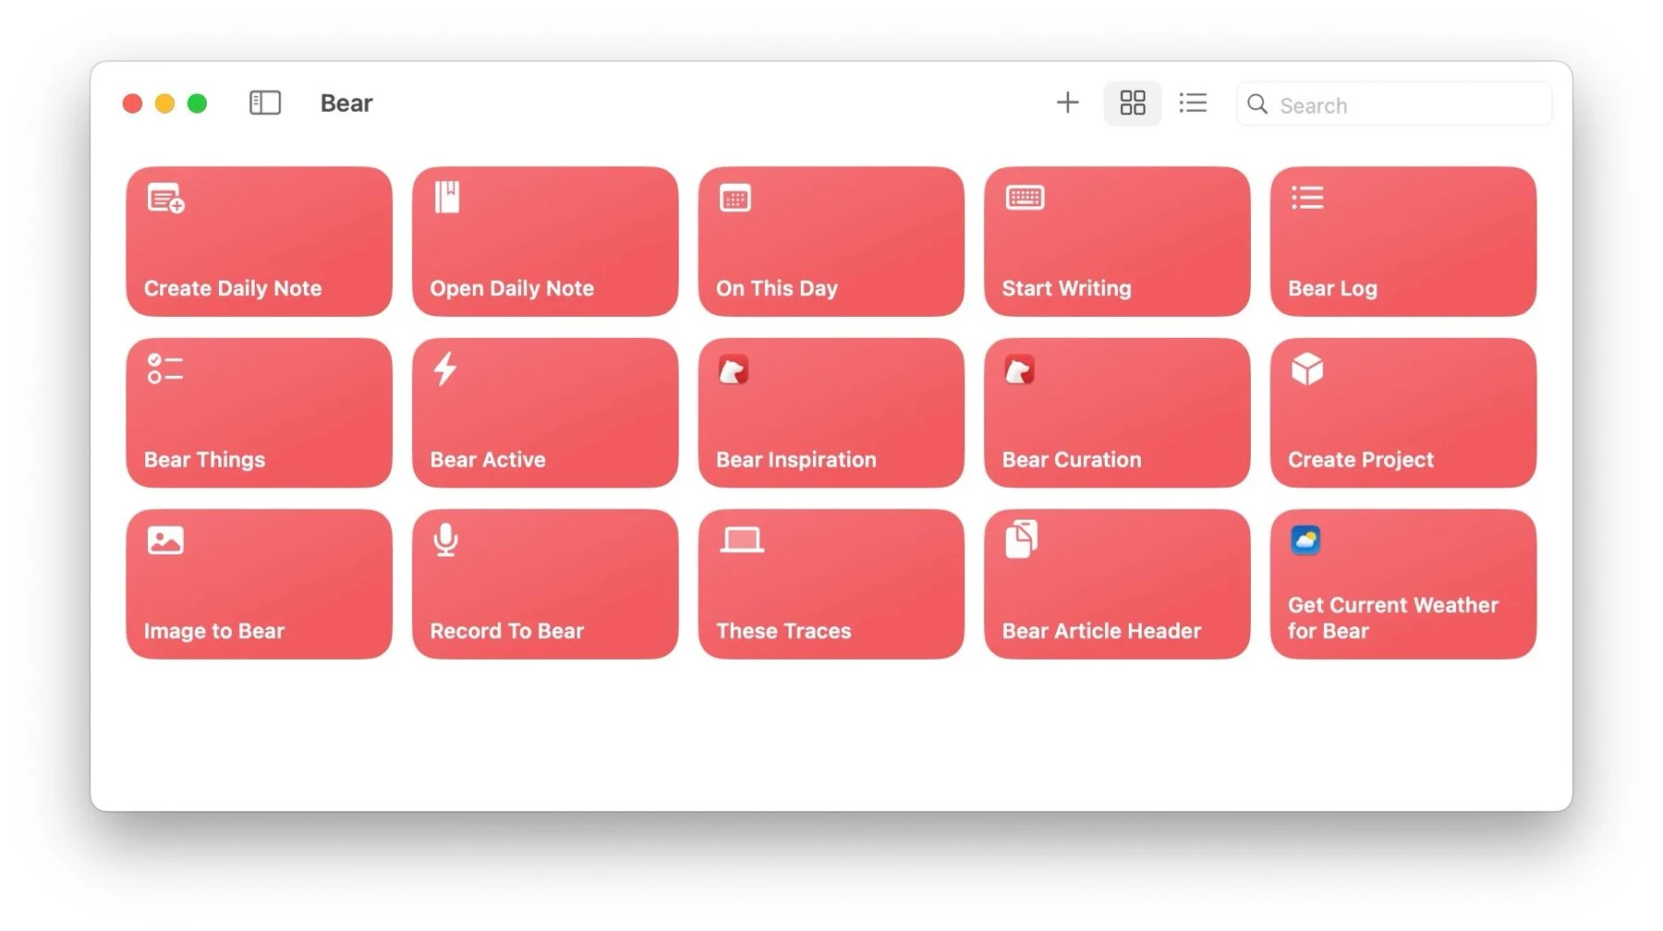Screen dimensions: 1663x931
Task: Click the On This Day calendar icon
Action: (x=735, y=198)
